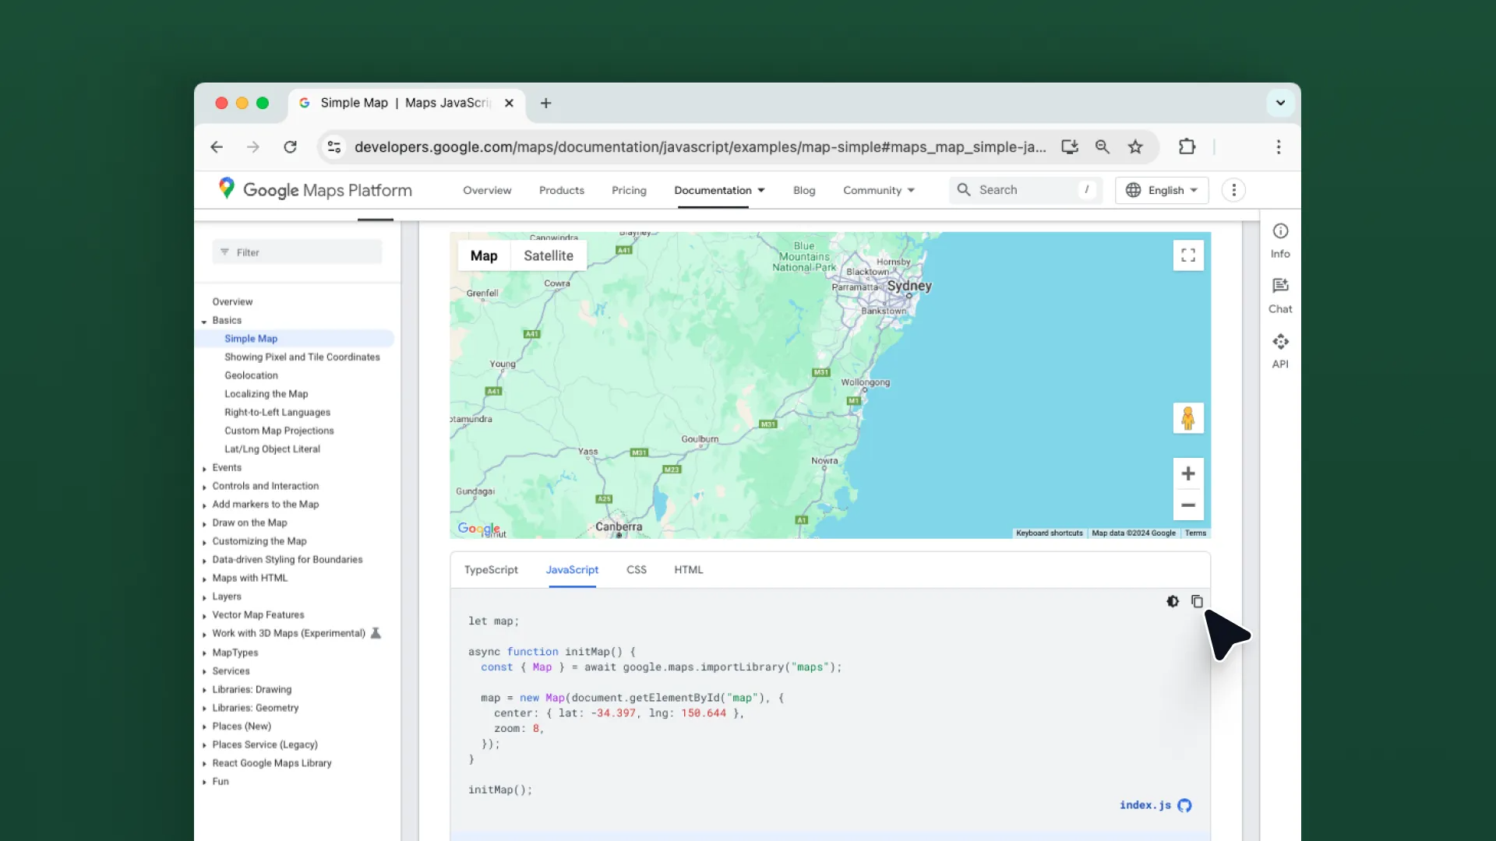Click the browser address bar URL
1496x841 pixels.
[x=700, y=147]
